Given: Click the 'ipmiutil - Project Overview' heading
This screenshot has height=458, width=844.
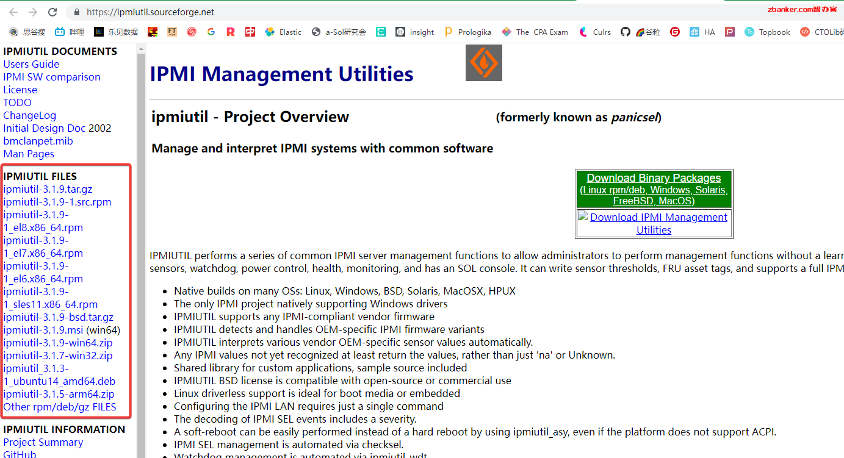Looking at the screenshot, I should pos(250,117).
